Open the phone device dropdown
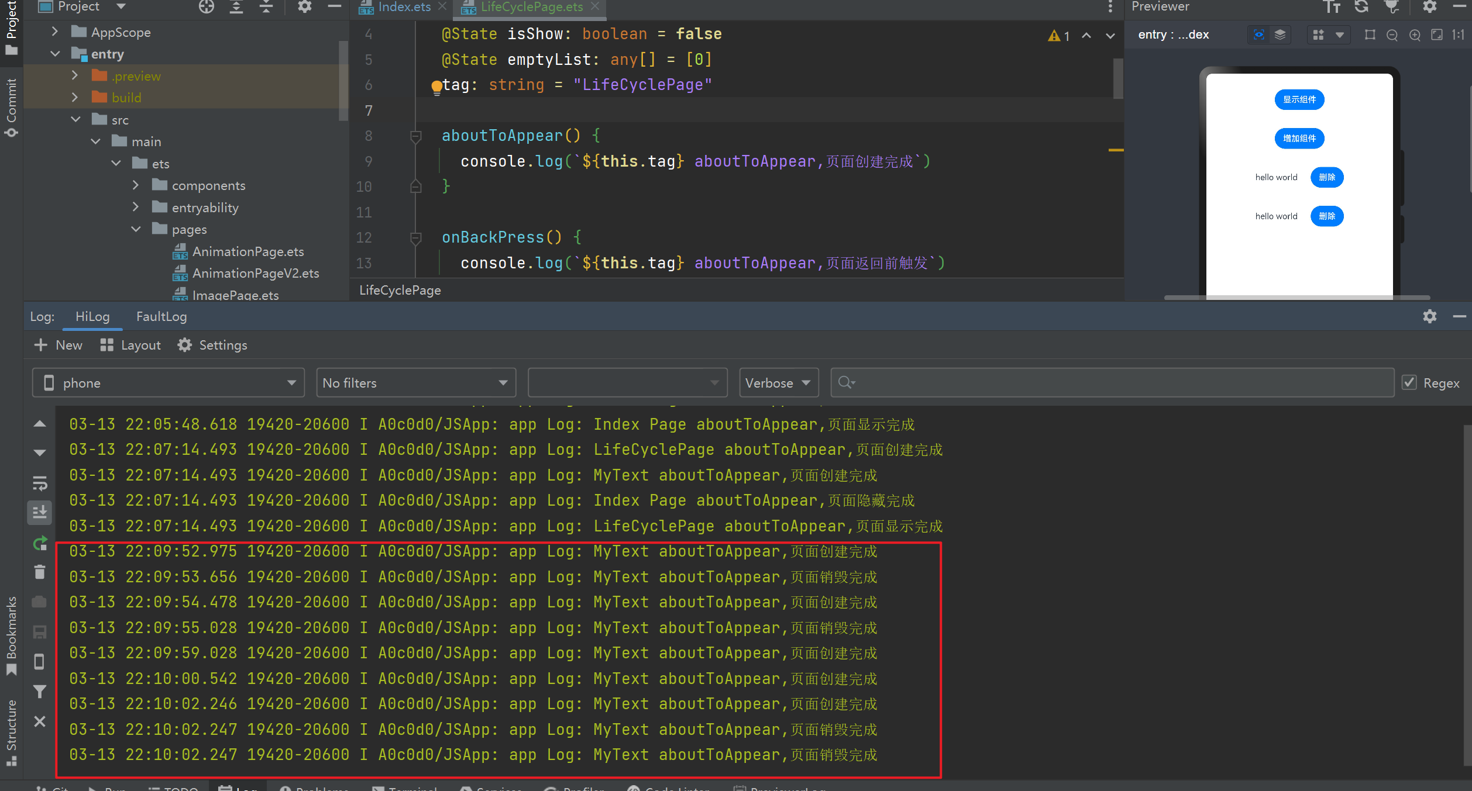1472x791 pixels. point(168,383)
